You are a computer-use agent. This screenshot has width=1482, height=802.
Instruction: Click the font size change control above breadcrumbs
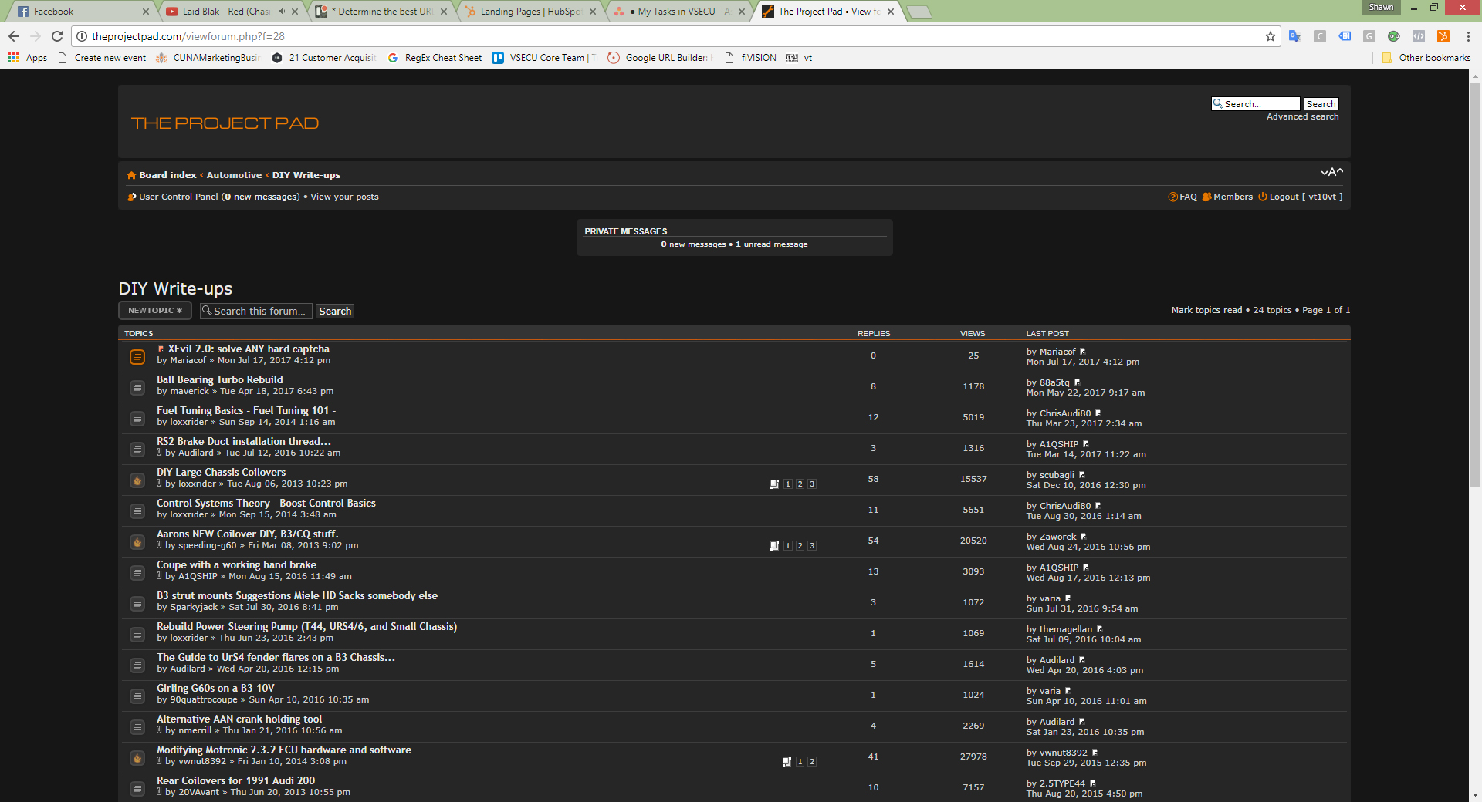(1333, 172)
